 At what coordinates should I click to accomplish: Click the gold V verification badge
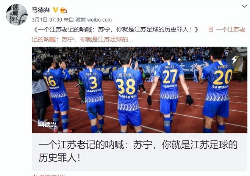55,10
